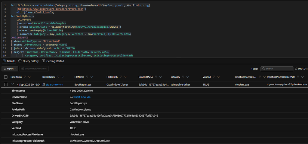Filter the DriverSHA256 column
308x144 pixels.
point(156,77)
